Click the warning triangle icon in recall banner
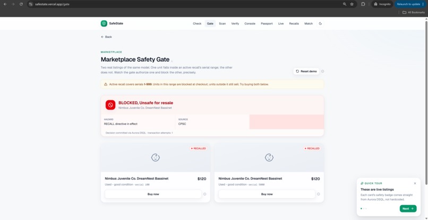 tap(106, 84)
